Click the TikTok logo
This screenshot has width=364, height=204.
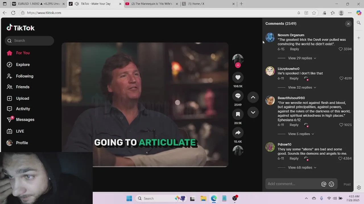(20, 28)
